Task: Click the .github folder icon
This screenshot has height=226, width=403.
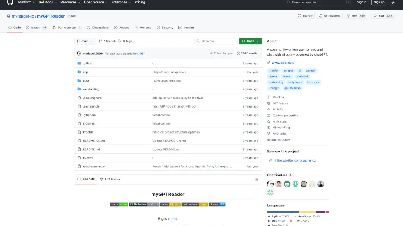Action: coord(79,64)
